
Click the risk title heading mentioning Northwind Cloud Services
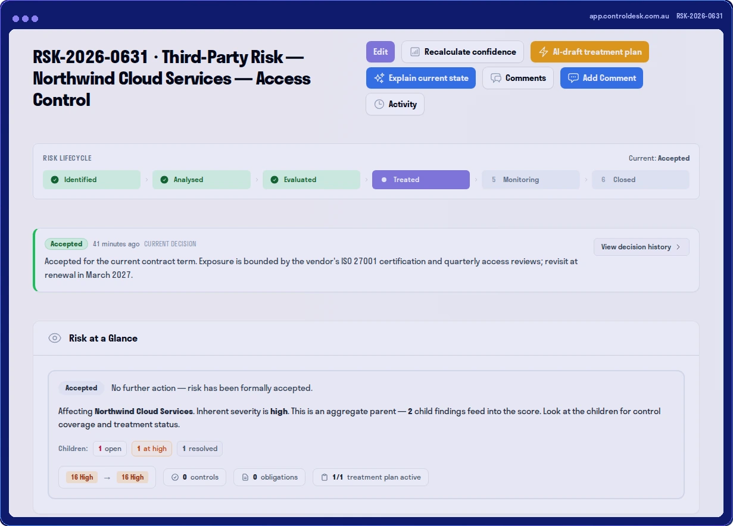point(172,78)
